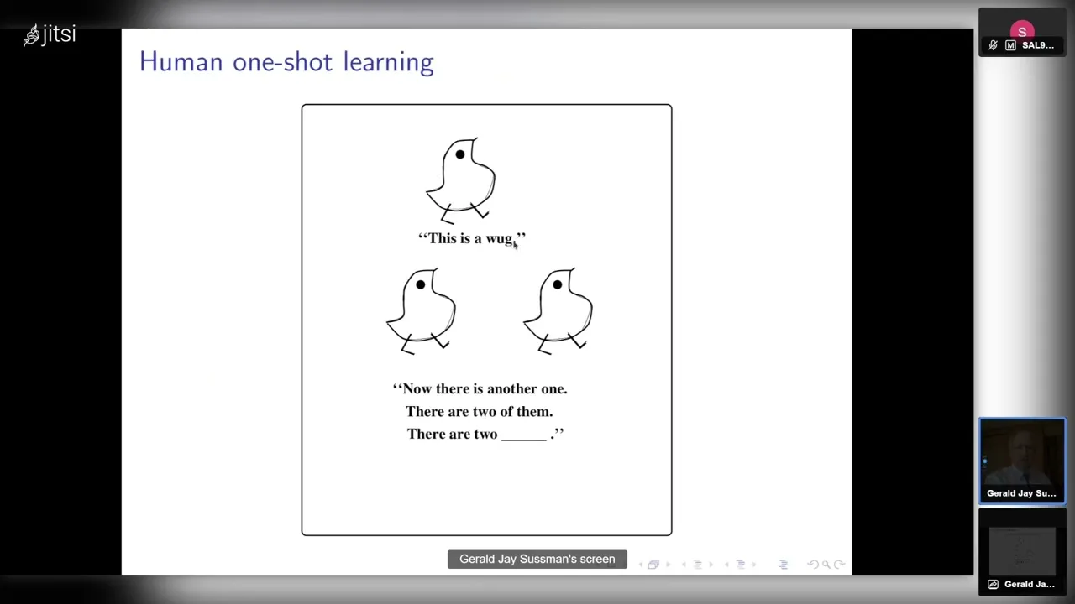This screenshot has height=604, width=1075.
Task: Click the line "There are two of them."
Action: 480,411
